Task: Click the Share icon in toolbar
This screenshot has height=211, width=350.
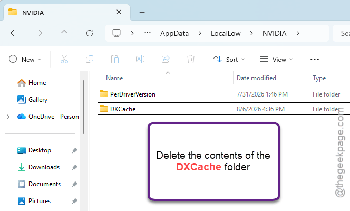Action: pyautogui.click(x=166, y=60)
